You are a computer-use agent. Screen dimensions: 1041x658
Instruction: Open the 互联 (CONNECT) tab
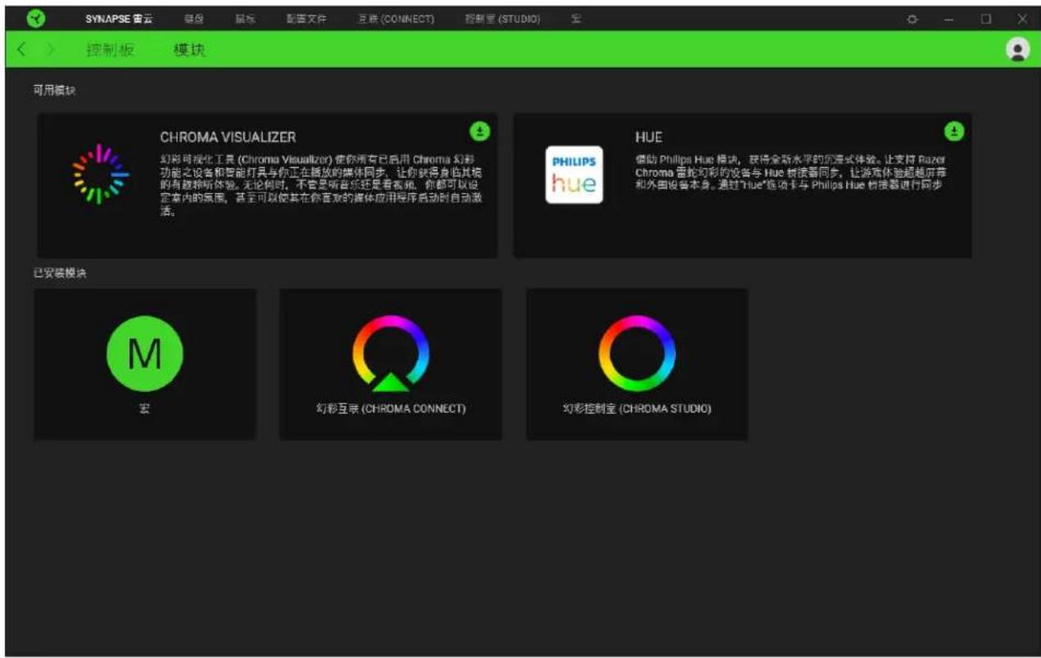tap(396, 19)
